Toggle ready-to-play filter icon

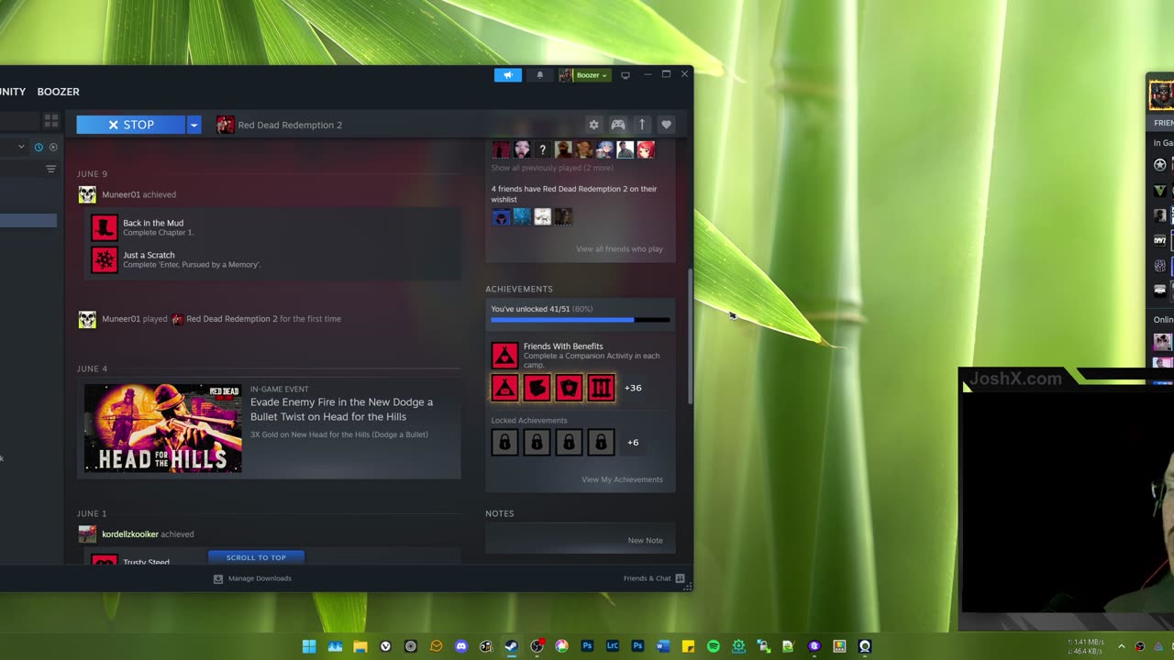click(53, 147)
